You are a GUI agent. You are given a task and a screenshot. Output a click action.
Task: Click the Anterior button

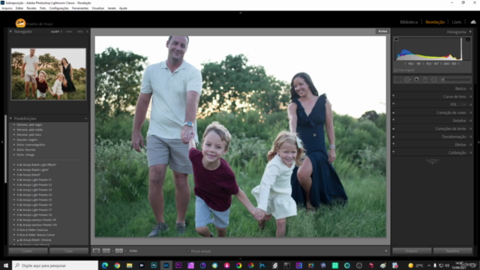coord(412,250)
